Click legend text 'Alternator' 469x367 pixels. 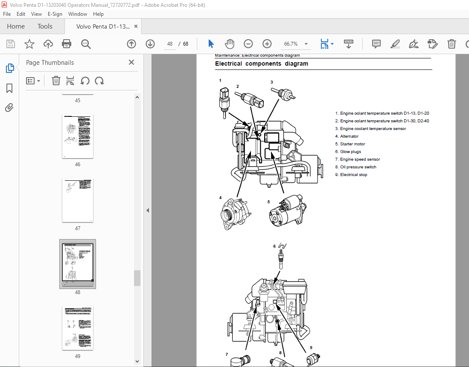(349, 136)
